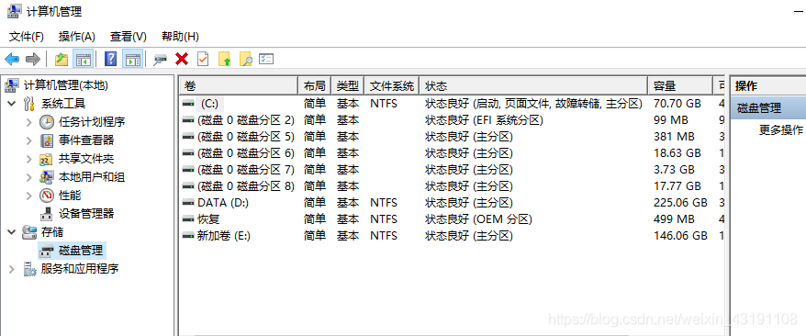Expand the 性能 node
The image size is (806, 336).
click(x=29, y=196)
